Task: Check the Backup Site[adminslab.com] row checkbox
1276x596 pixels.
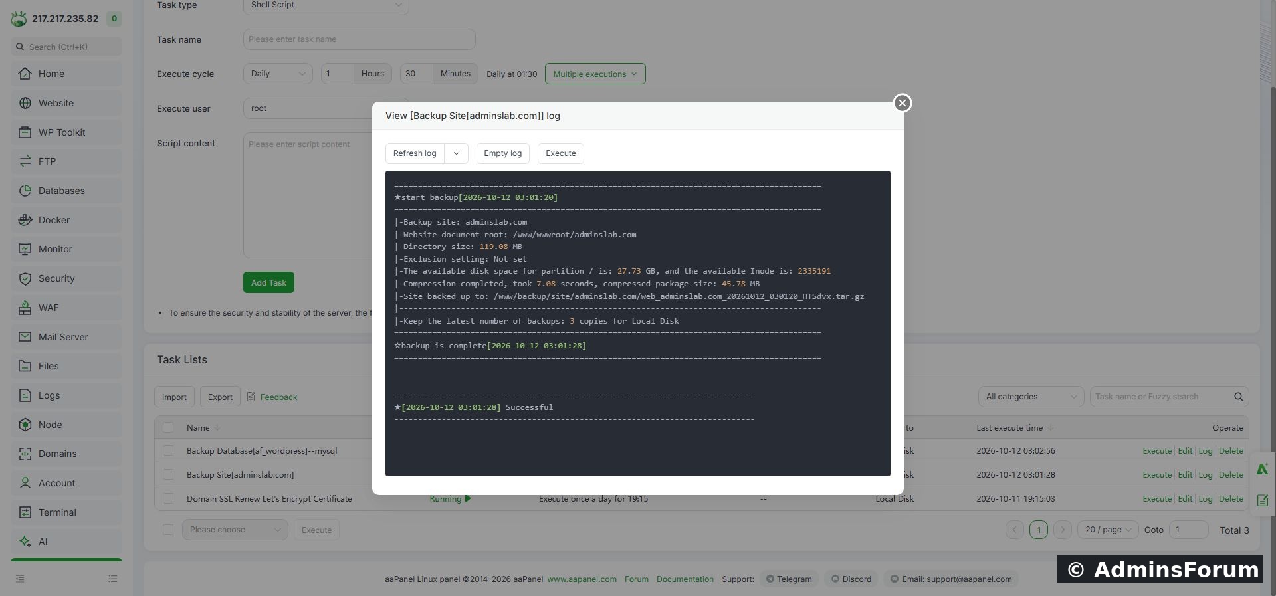Action: [168, 474]
